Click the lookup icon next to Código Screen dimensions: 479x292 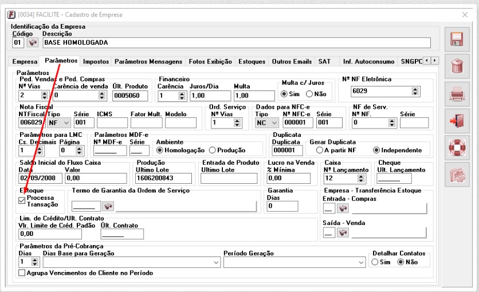33,42
